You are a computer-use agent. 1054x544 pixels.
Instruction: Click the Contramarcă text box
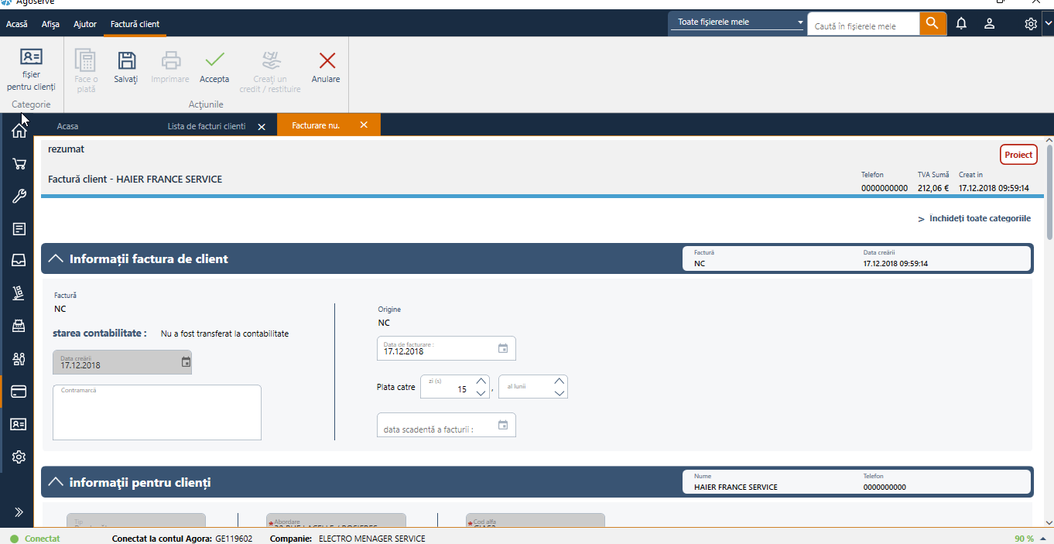pyautogui.click(x=157, y=412)
